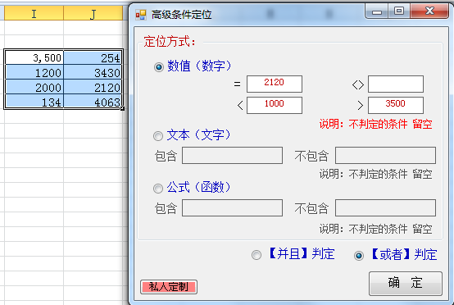The image size is (454, 305).
Task: Click the 确定 button
Action: (x=406, y=284)
